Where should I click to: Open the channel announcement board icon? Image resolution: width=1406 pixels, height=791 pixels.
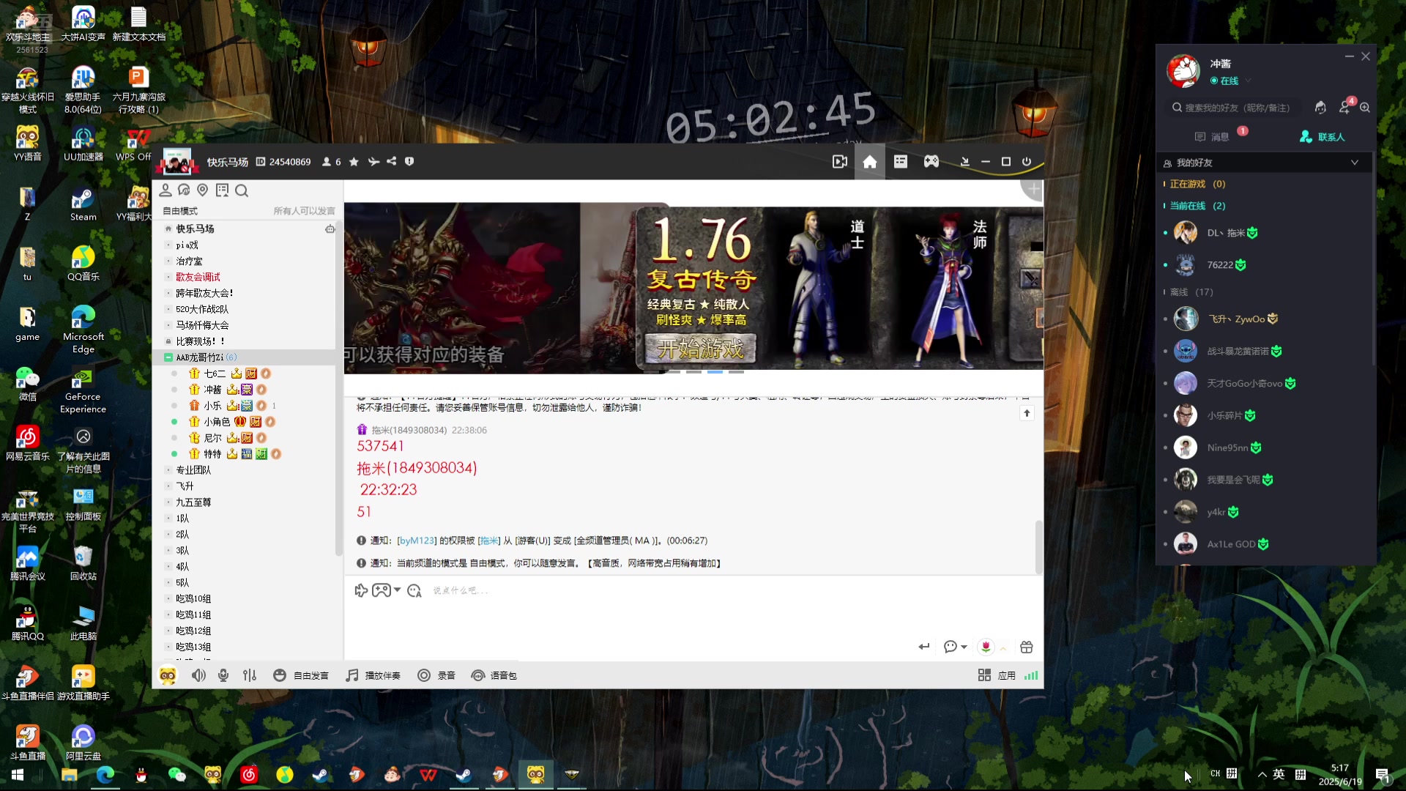point(222,190)
